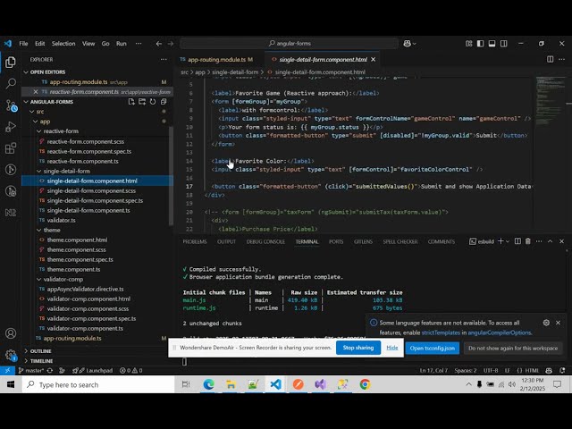Split the terminal panel
The width and height of the screenshot is (572, 429).
pyautogui.click(x=517, y=241)
